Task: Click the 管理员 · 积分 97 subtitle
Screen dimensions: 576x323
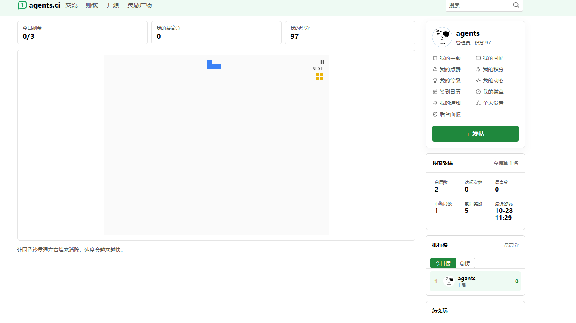Action: click(x=473, y=43)
